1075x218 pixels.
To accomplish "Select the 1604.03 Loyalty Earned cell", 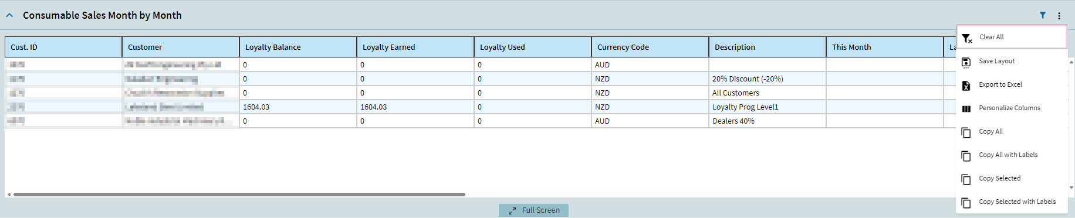I will point(415,107).
